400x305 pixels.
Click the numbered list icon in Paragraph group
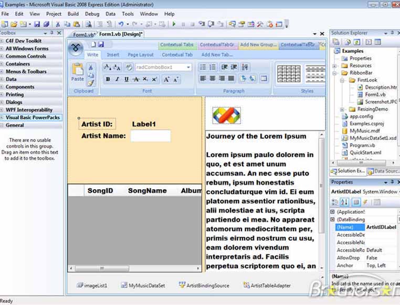pyautogui.click(x=213, y=67)
